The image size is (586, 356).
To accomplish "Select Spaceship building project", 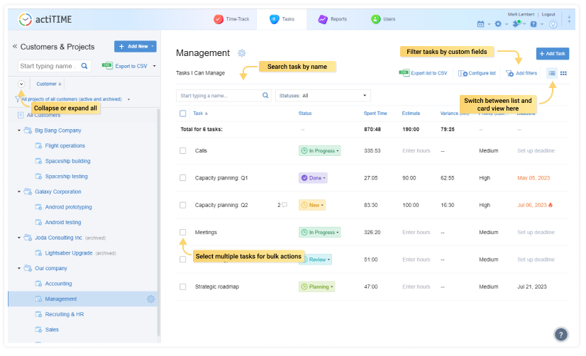I will [x=67, y=161].
